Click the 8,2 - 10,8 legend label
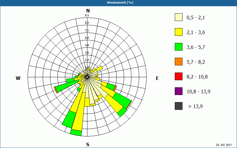237x148 pixels. point(197,77)
